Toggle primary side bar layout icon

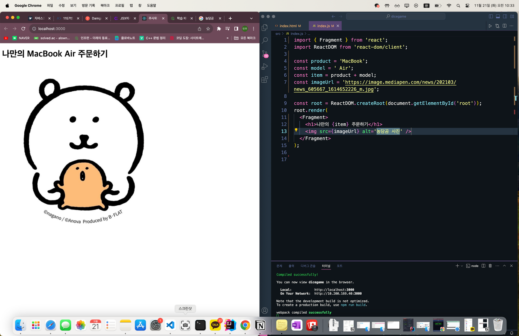pos(491,17)
